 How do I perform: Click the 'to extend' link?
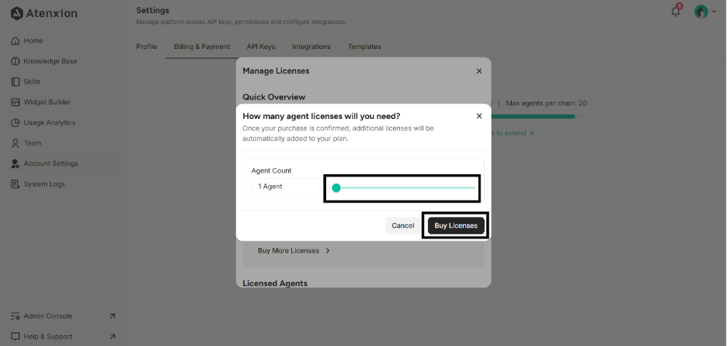pyautogui.click(x=512, y=133)
